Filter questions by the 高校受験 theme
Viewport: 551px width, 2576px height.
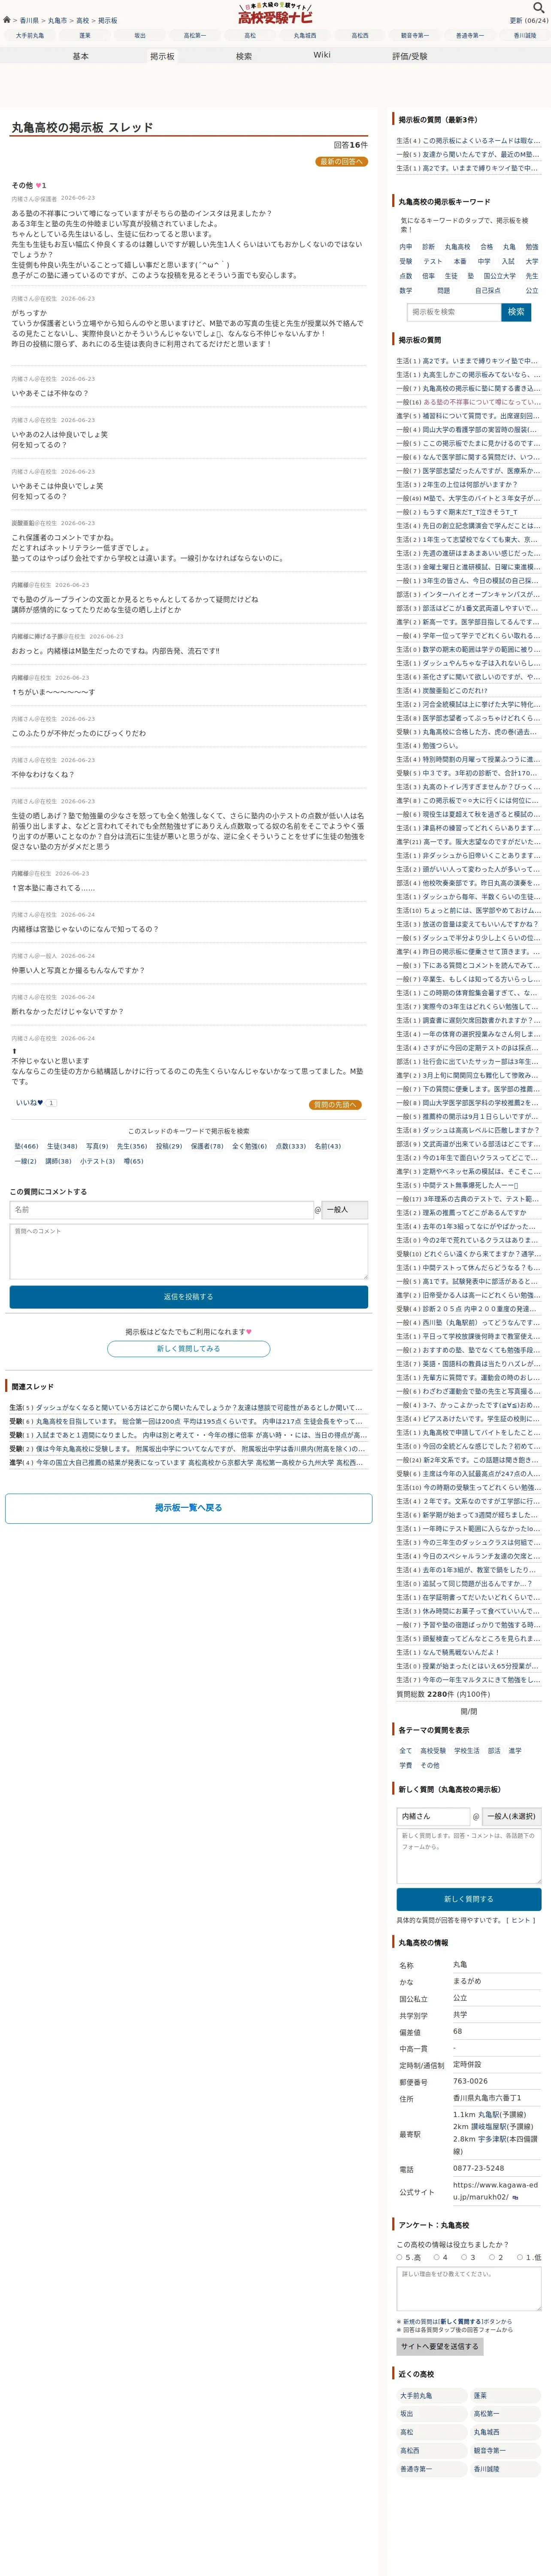click(x=433, y=1751)
